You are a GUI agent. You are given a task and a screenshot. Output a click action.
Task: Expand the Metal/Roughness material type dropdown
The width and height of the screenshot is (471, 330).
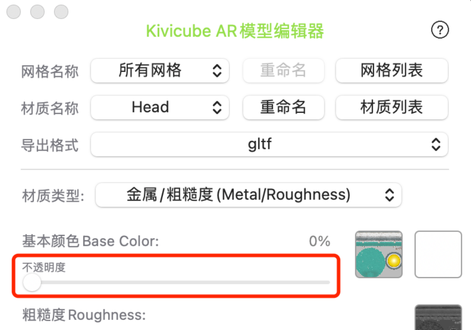click(x=248, y=195)
